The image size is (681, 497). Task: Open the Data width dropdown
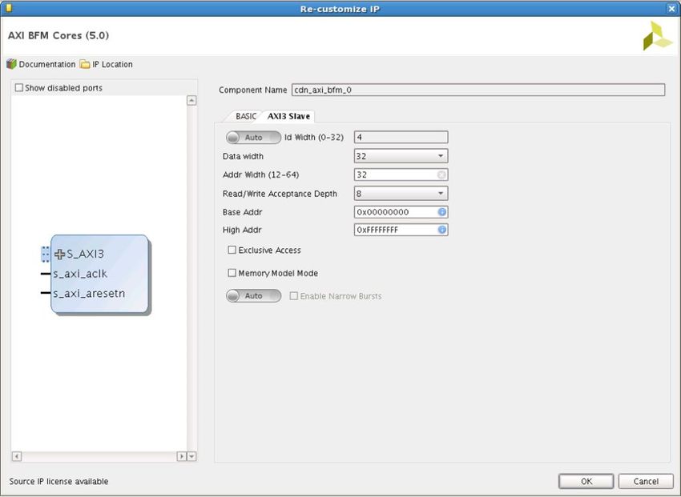click(401, 156)
